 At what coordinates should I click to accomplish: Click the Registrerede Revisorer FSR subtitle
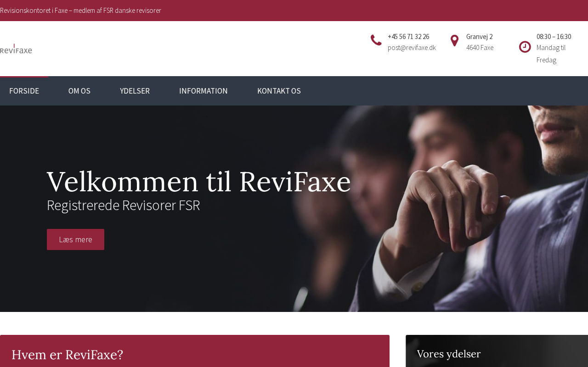(123, 205)
